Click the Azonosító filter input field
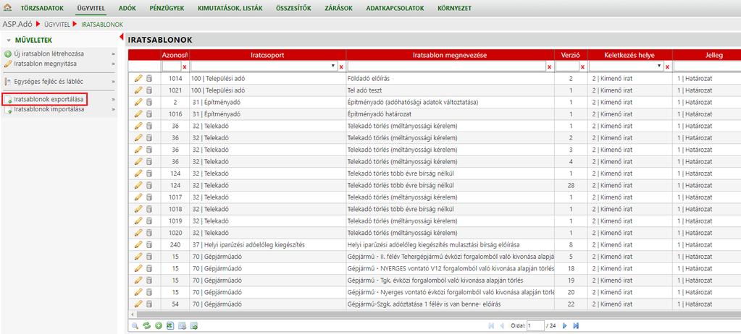The image size is (741, 334). [171, 67]
